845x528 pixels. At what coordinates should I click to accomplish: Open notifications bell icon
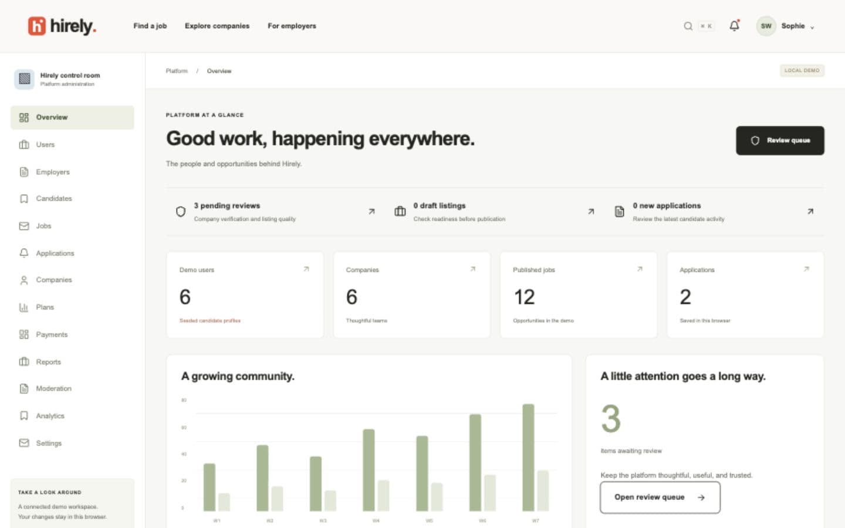[x=734, y=26]
